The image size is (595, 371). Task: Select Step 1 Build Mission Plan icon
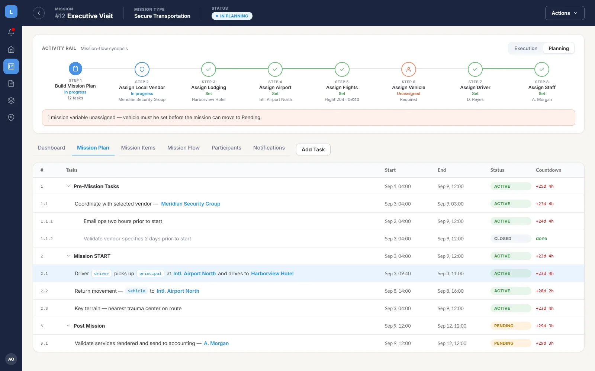click(x=75, y=69)
